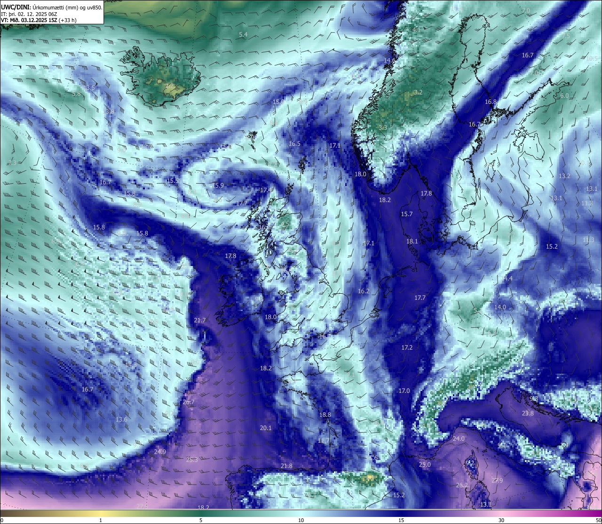The image size is (602, 524).
Task: Click the color scale tick label 30
Action: click(501, 520)
